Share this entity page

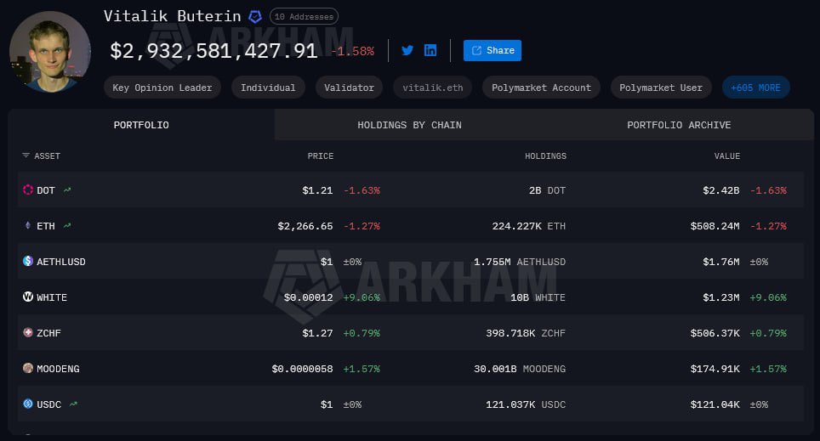click(x=493, y=50)
